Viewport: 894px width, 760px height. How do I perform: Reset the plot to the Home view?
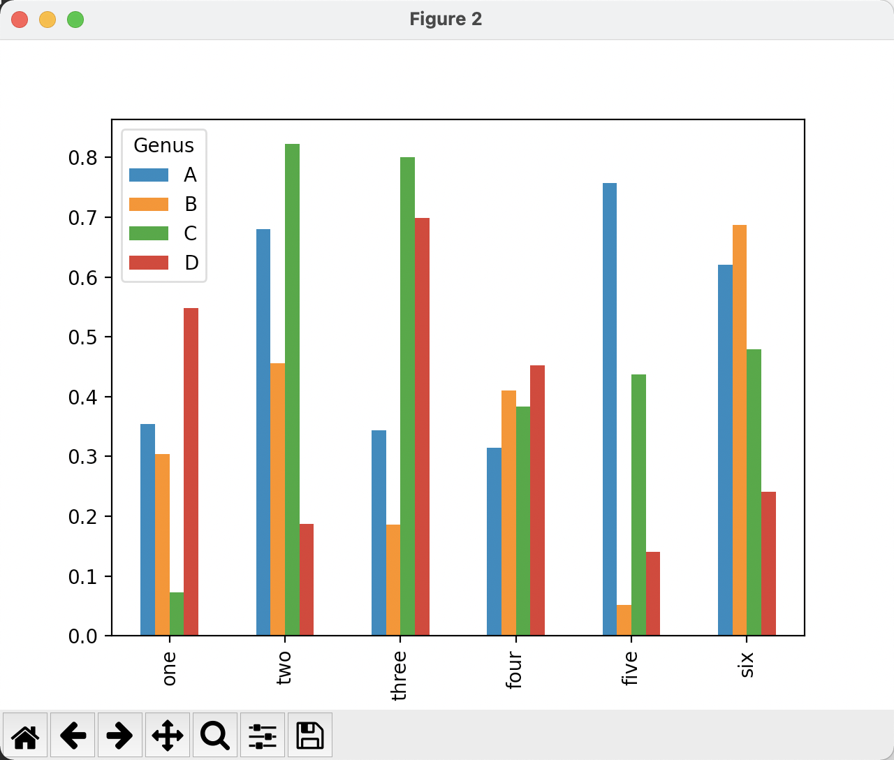pos(25,735)
